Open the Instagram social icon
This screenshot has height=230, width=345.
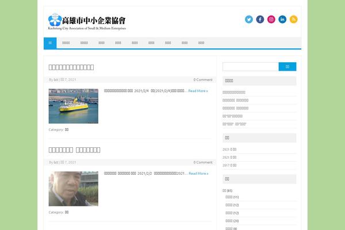tap(271, 20)
